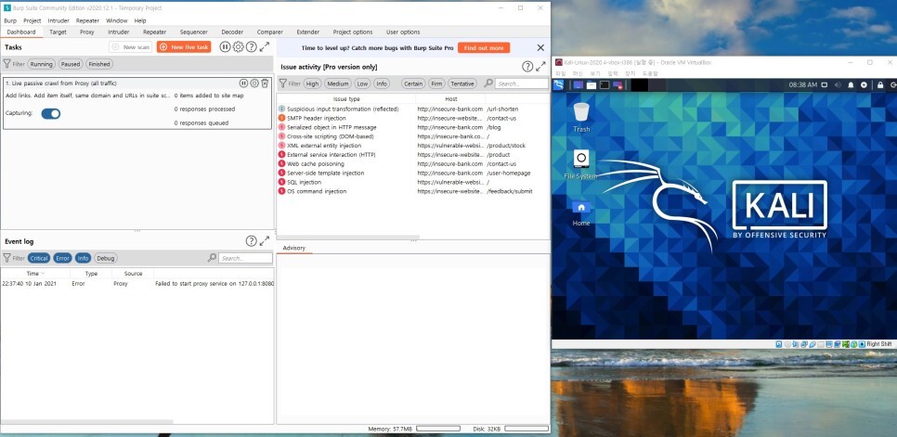Click the New live task button
This screenshot has width=897, height=437.
[x=184, y=47]
